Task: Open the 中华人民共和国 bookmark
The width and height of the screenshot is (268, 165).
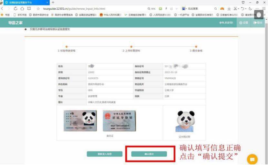Action: 110,15
